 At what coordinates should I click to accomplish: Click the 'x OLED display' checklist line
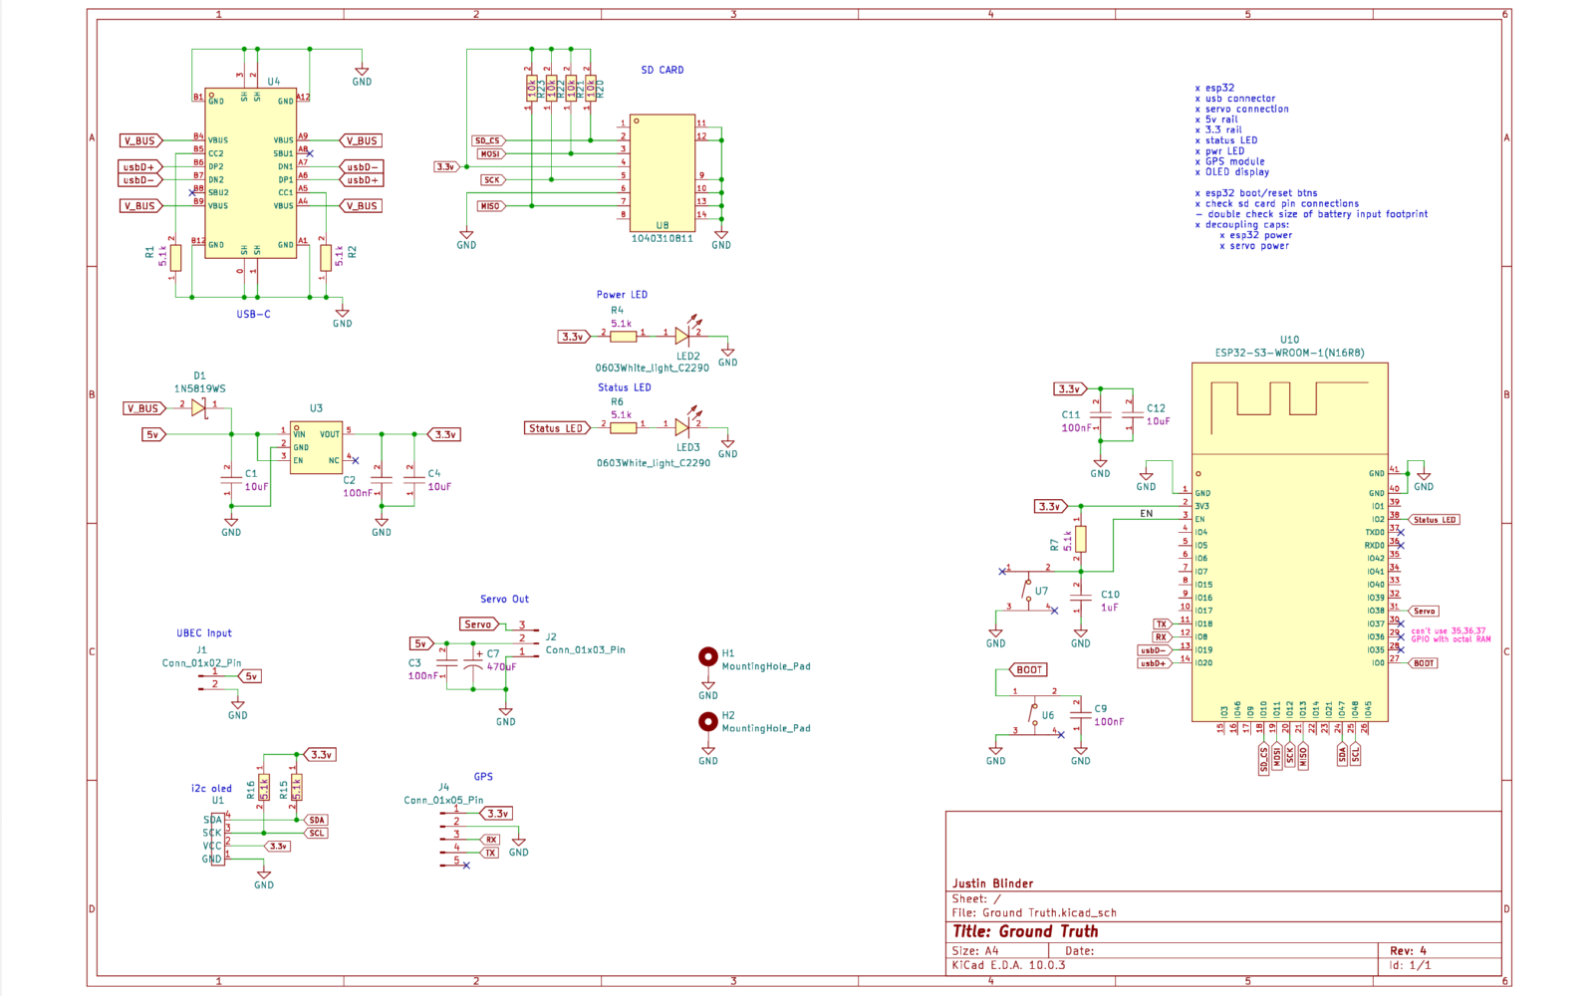(1231, 172)
